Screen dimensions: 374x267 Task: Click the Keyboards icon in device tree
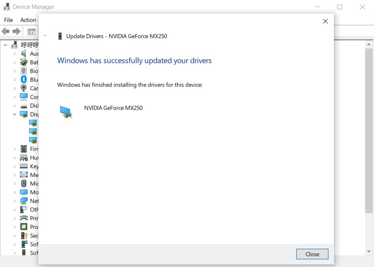click(23, 166)
